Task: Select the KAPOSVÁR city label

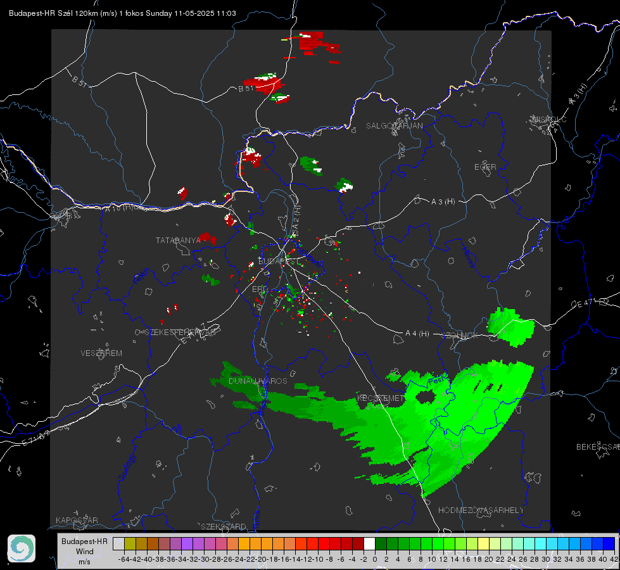Action: (x=77, y=520)
